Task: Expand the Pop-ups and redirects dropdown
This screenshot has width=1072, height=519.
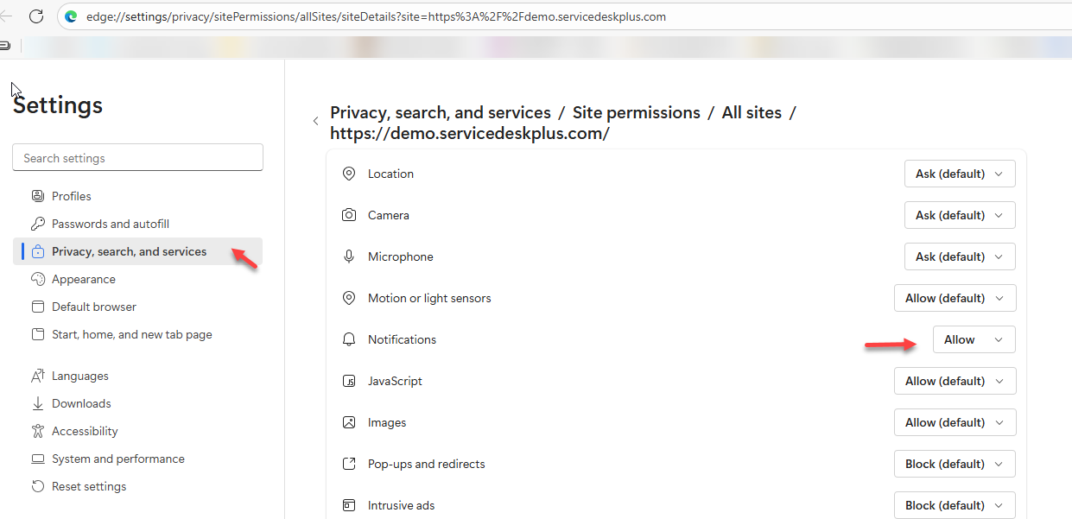Action: pos(955,464)
